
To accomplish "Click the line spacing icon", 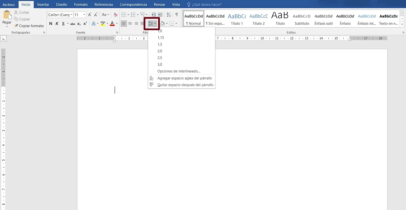I will click(x=151, y=24).
